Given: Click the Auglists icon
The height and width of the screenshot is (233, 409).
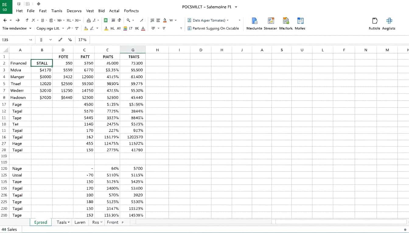Looking at the screenshot, I should 389,21.
